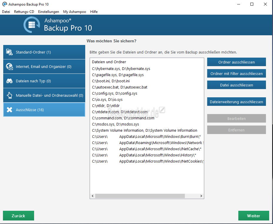Image resolution: width=273 pixels, height=224 pixels.
Task: Click the Datei ausschliessen button
Action: (x=237, y=85)
